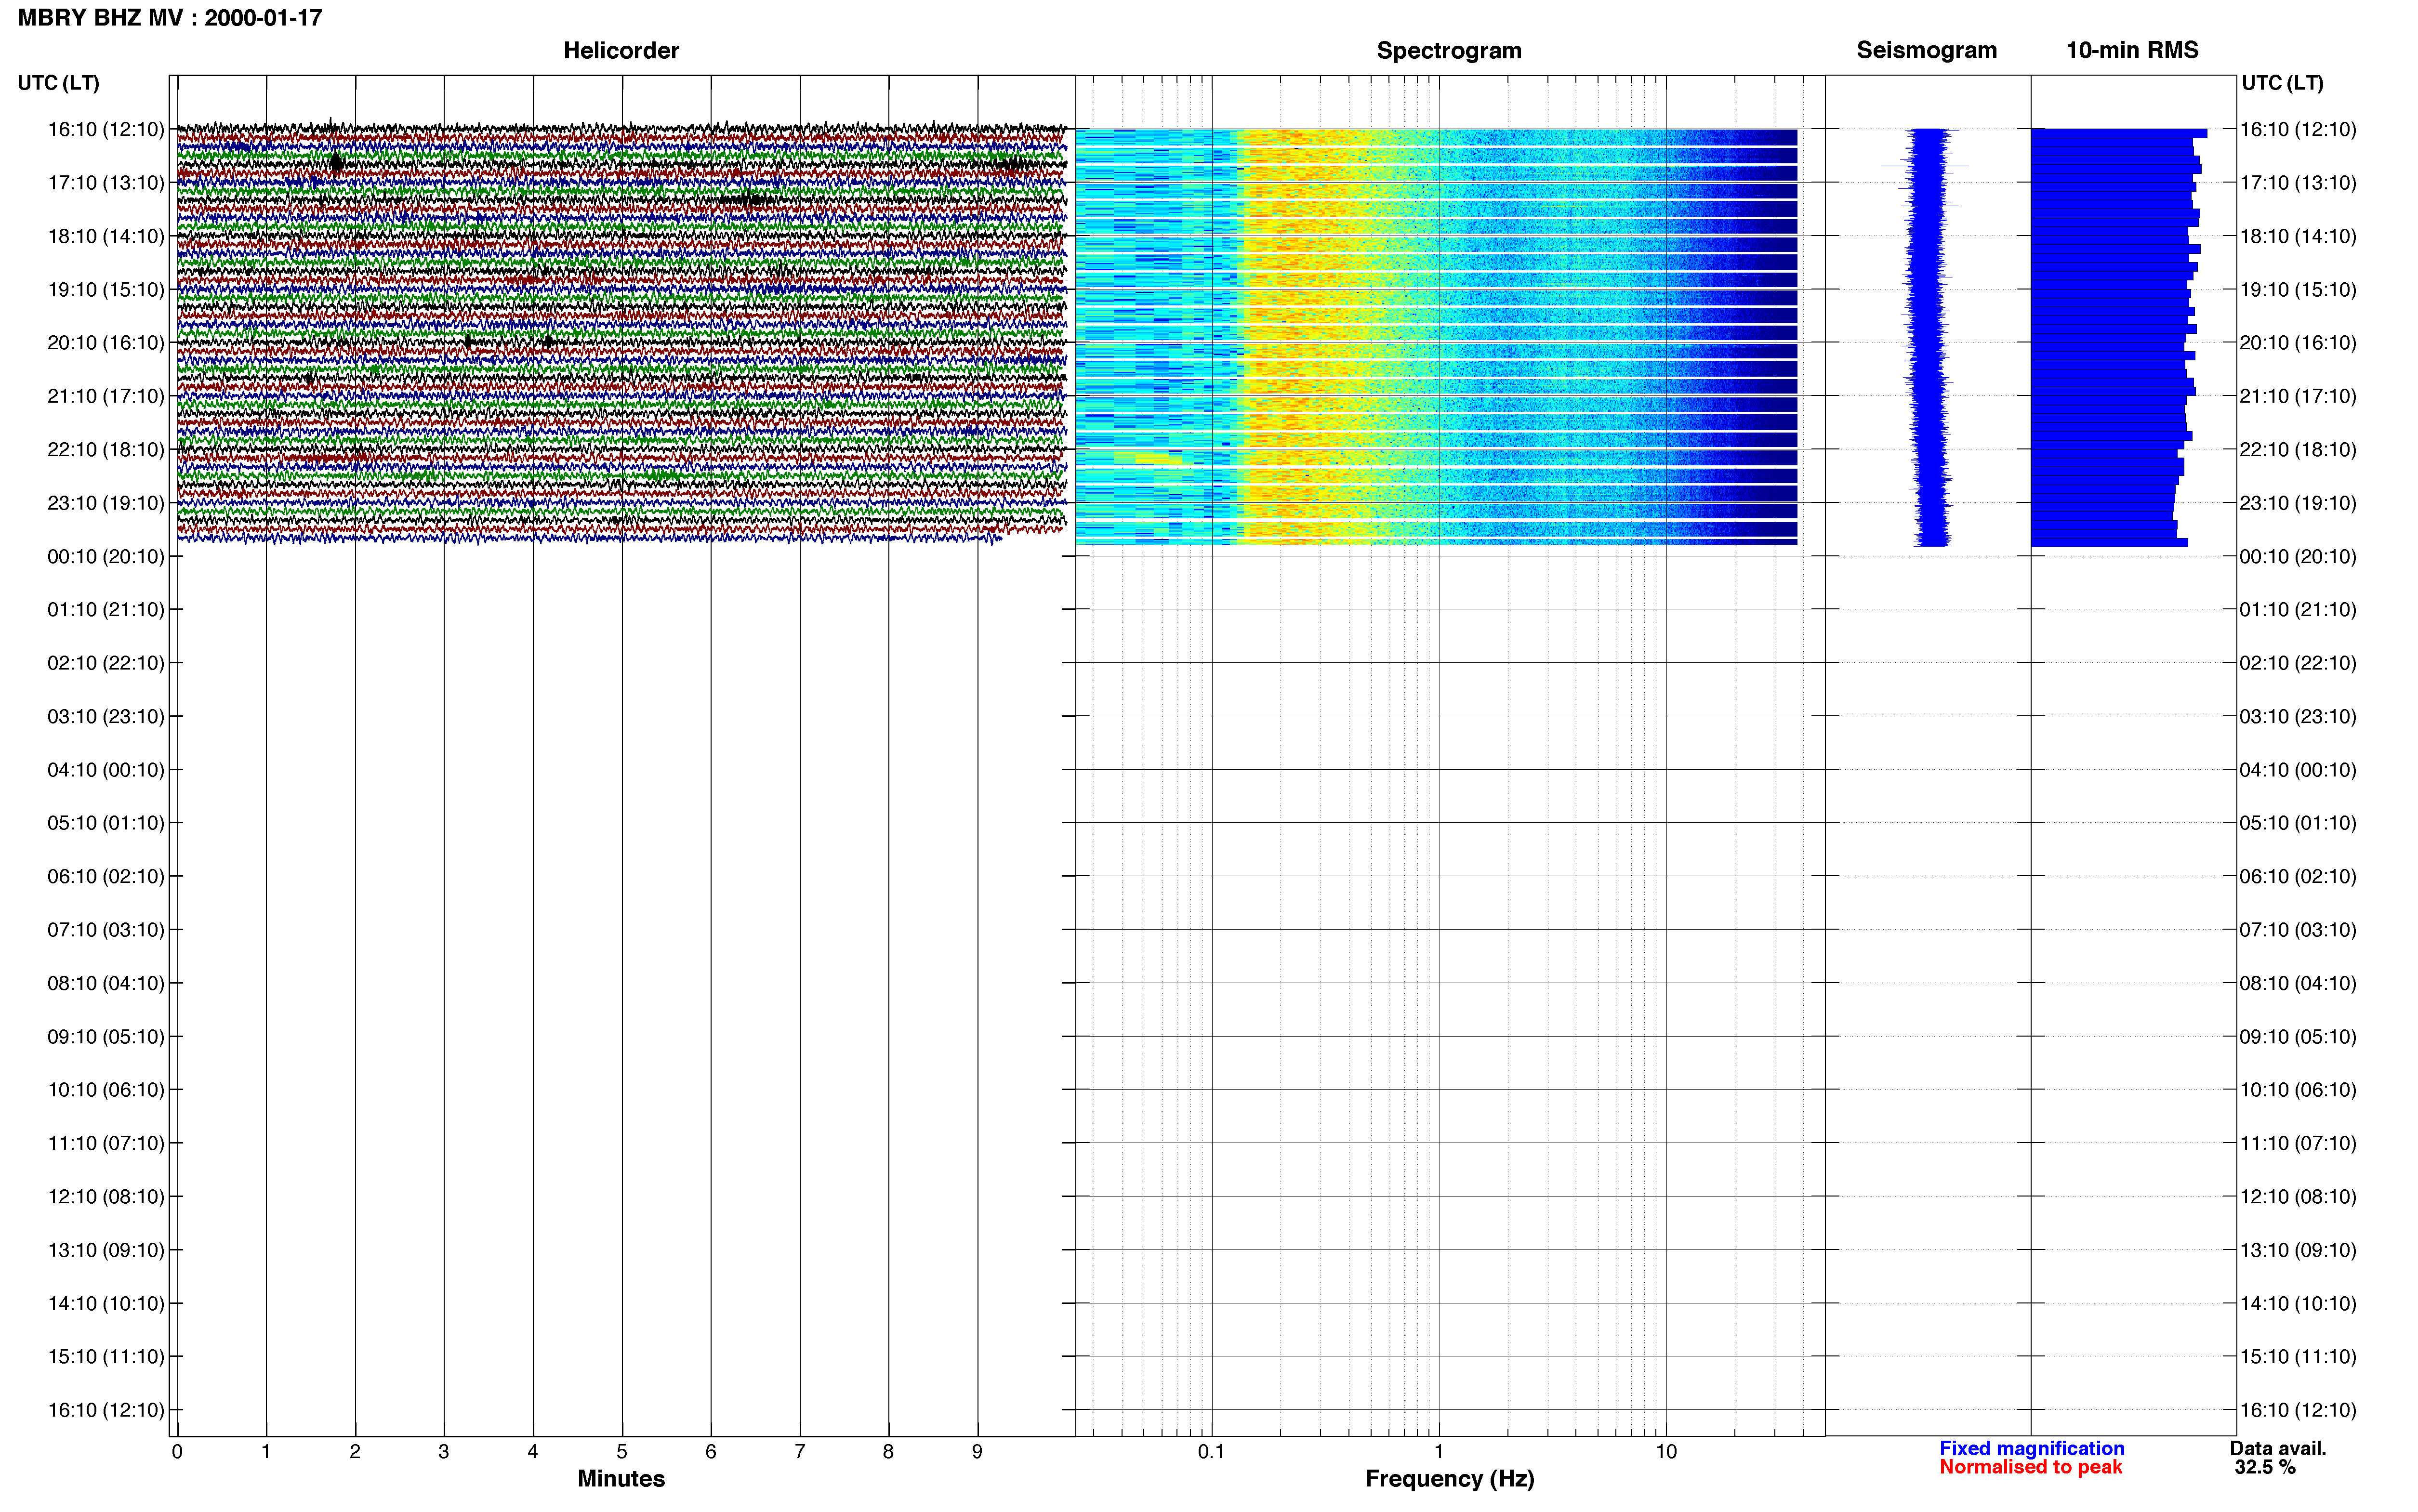Click left time label '21:10 (17:10)'
The width and height of the screenshot is (2418, 1512).
click(x=106, y=396)
